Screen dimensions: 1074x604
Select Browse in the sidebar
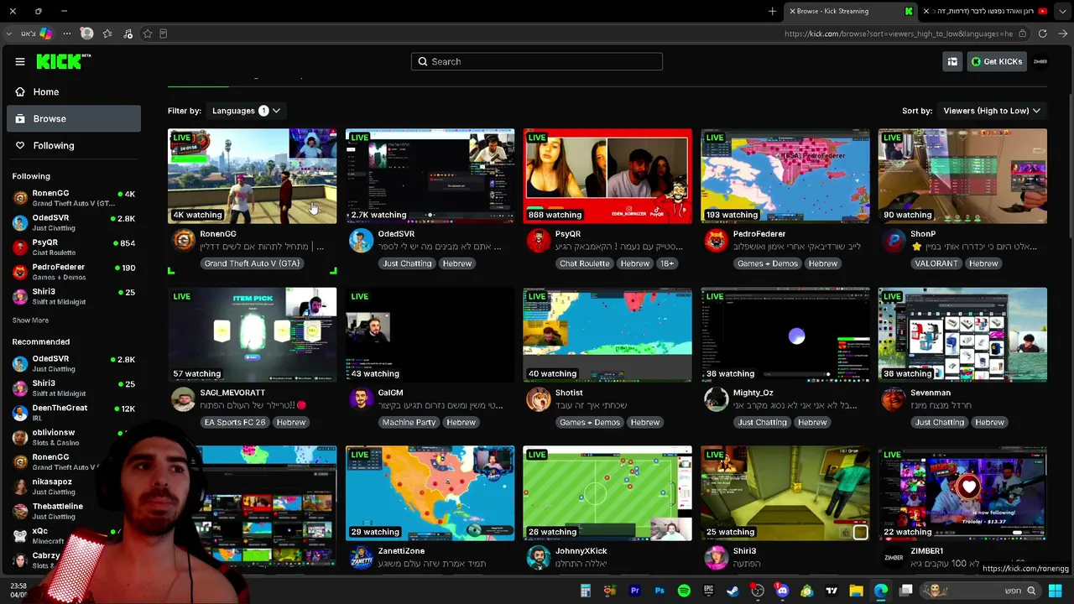click(x=74, y=118)
